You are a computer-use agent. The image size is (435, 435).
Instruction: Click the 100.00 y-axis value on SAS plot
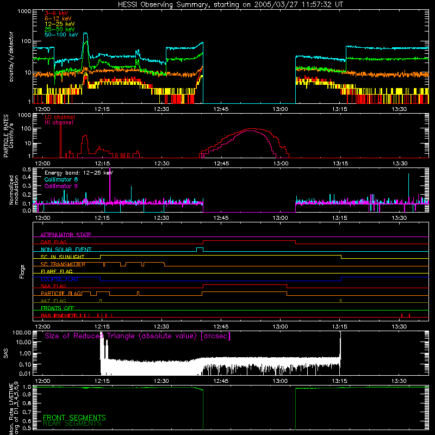[x=22, y=332]
